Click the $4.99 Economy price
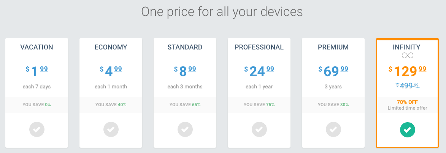Screen dimensions: 446x153 (111, 71)
